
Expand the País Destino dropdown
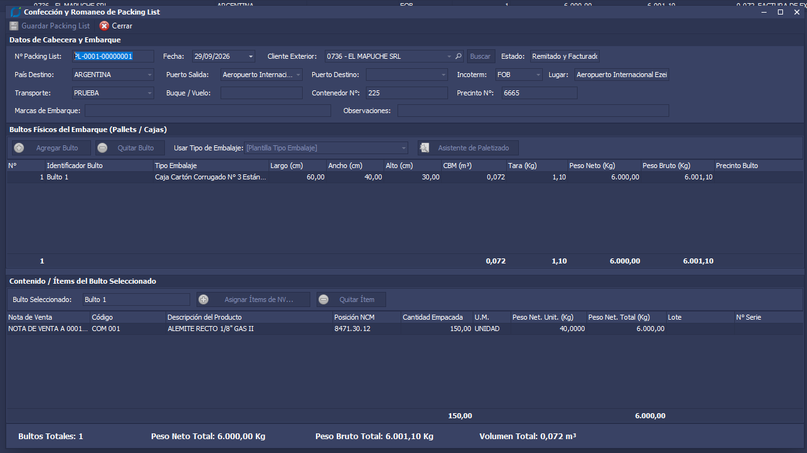(150, 75)
